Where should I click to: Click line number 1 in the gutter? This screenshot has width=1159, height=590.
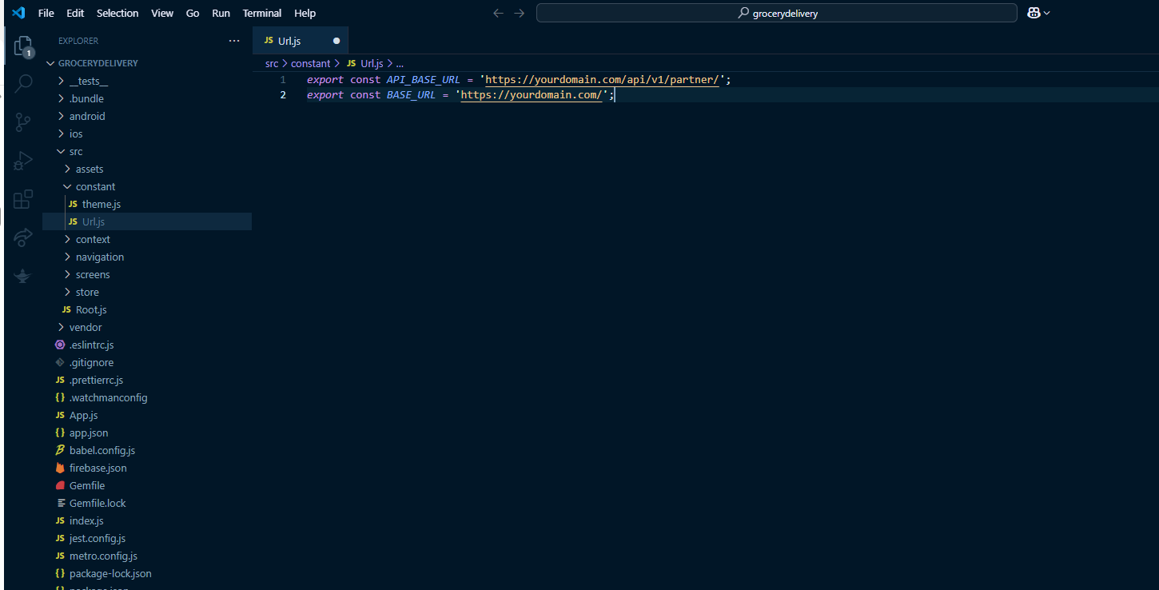(283, 80)
